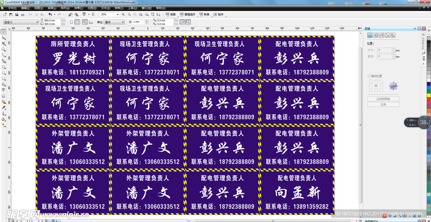431x222 pixels.
Task: Open the 效果 menu
Action: [79, 8]
